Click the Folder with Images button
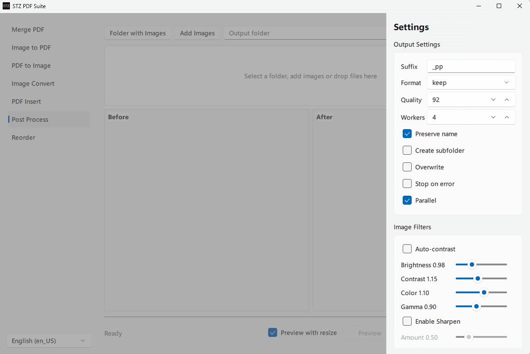The height and width of the screenshot is (354, 530). tap(138, 33)
